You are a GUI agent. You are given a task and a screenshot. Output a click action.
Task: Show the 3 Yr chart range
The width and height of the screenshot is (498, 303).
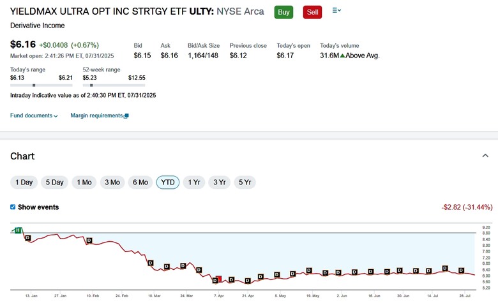click(220, 182)
